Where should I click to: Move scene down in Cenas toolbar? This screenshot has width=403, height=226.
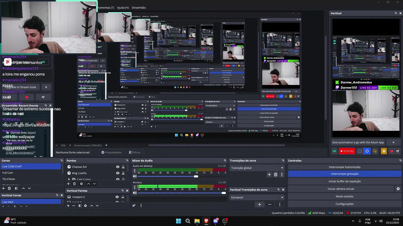[x=29, y=188]
